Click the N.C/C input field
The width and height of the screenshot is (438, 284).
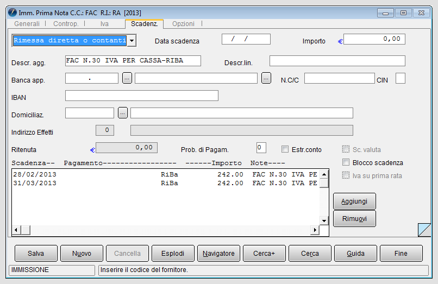coord(340,78)
